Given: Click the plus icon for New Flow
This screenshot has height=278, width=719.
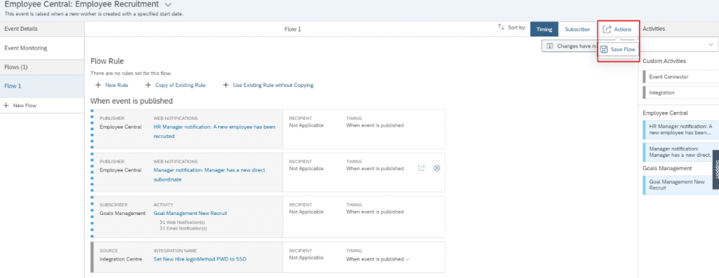Looking at the screenshot, I should [6, 106].
